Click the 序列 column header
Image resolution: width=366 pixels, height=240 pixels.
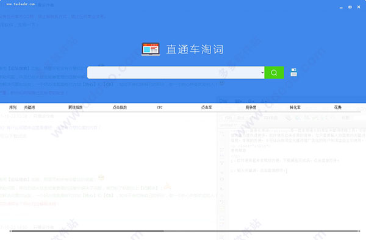click(x=13, y=107)
